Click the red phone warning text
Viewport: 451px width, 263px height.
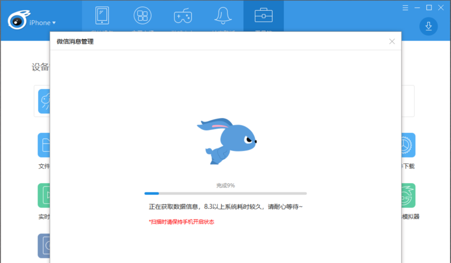[x=180, y=222]
